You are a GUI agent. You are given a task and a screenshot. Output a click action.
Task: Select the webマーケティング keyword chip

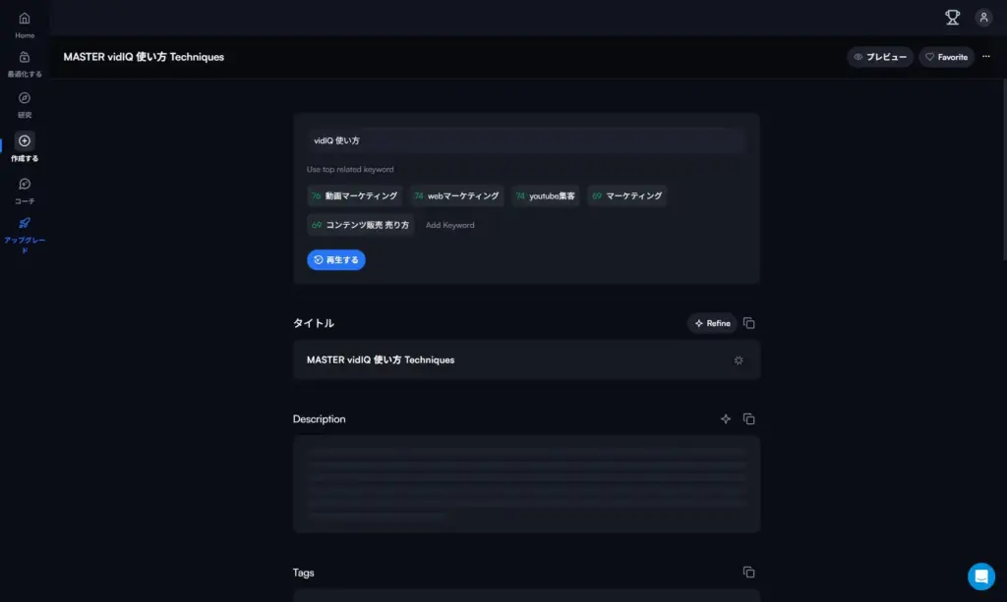click(456, 195)
